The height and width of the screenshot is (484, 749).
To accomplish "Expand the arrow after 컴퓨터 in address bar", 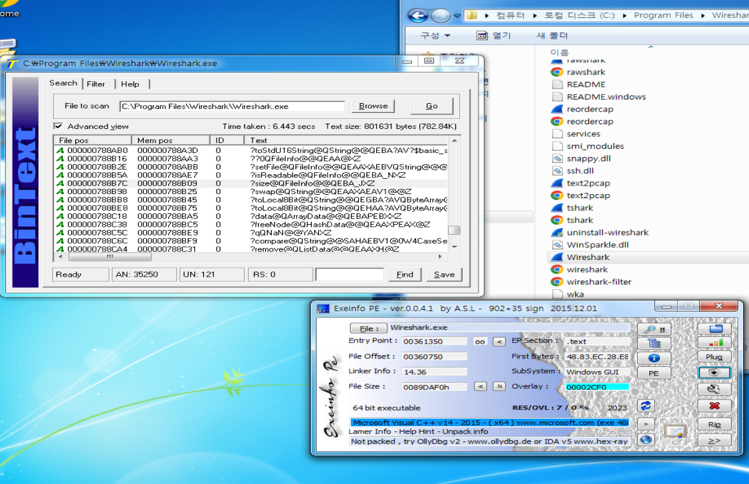I will point(535,15).
